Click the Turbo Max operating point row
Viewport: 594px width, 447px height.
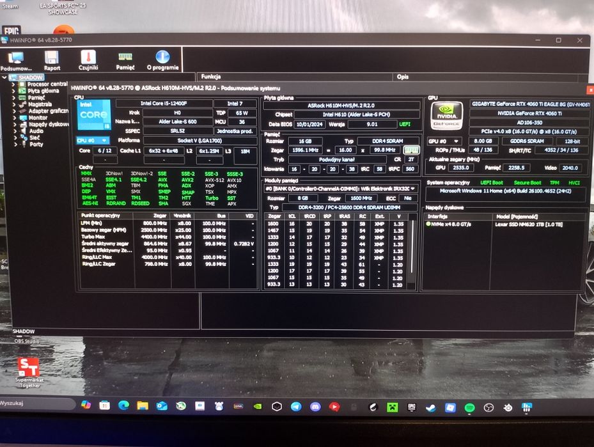167,237
